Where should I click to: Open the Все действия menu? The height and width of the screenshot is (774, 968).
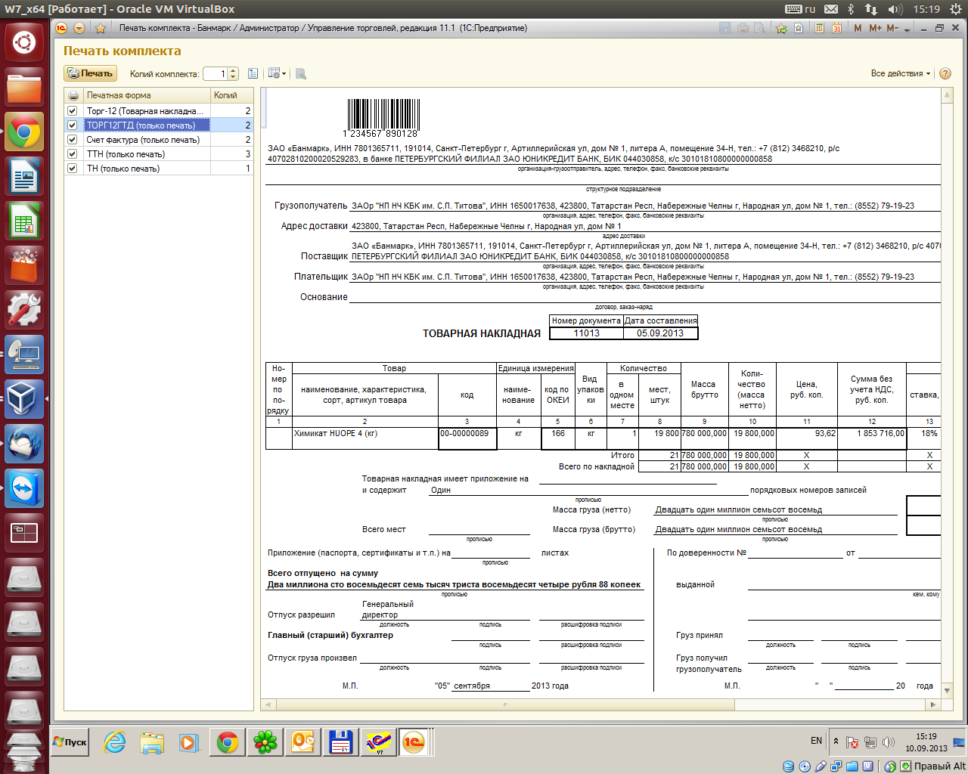pyautogui.click(x=900, y=73)
